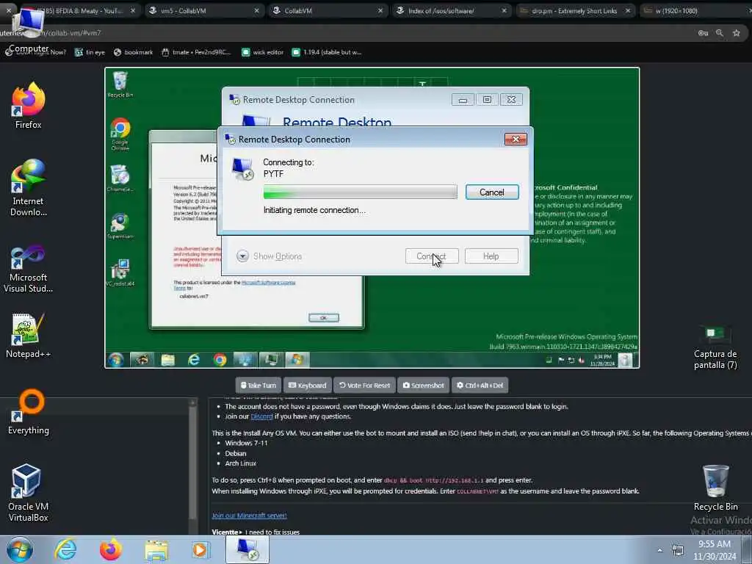Open VC_redist.x64 icon on VM desktop
The width and height of the screenshot is (752, 564).
tap(120, 273)
